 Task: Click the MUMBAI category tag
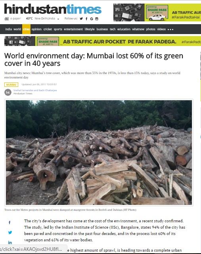(11, 84)
